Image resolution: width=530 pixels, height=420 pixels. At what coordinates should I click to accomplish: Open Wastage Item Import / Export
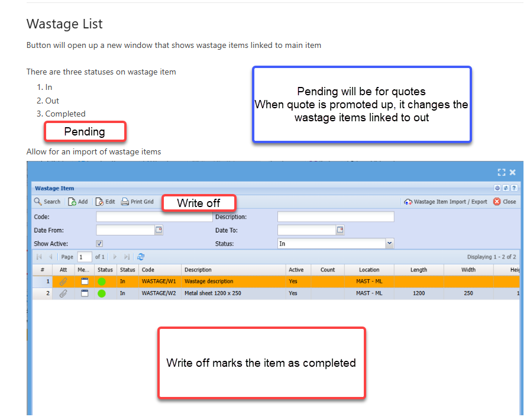(x=445, y=202)
